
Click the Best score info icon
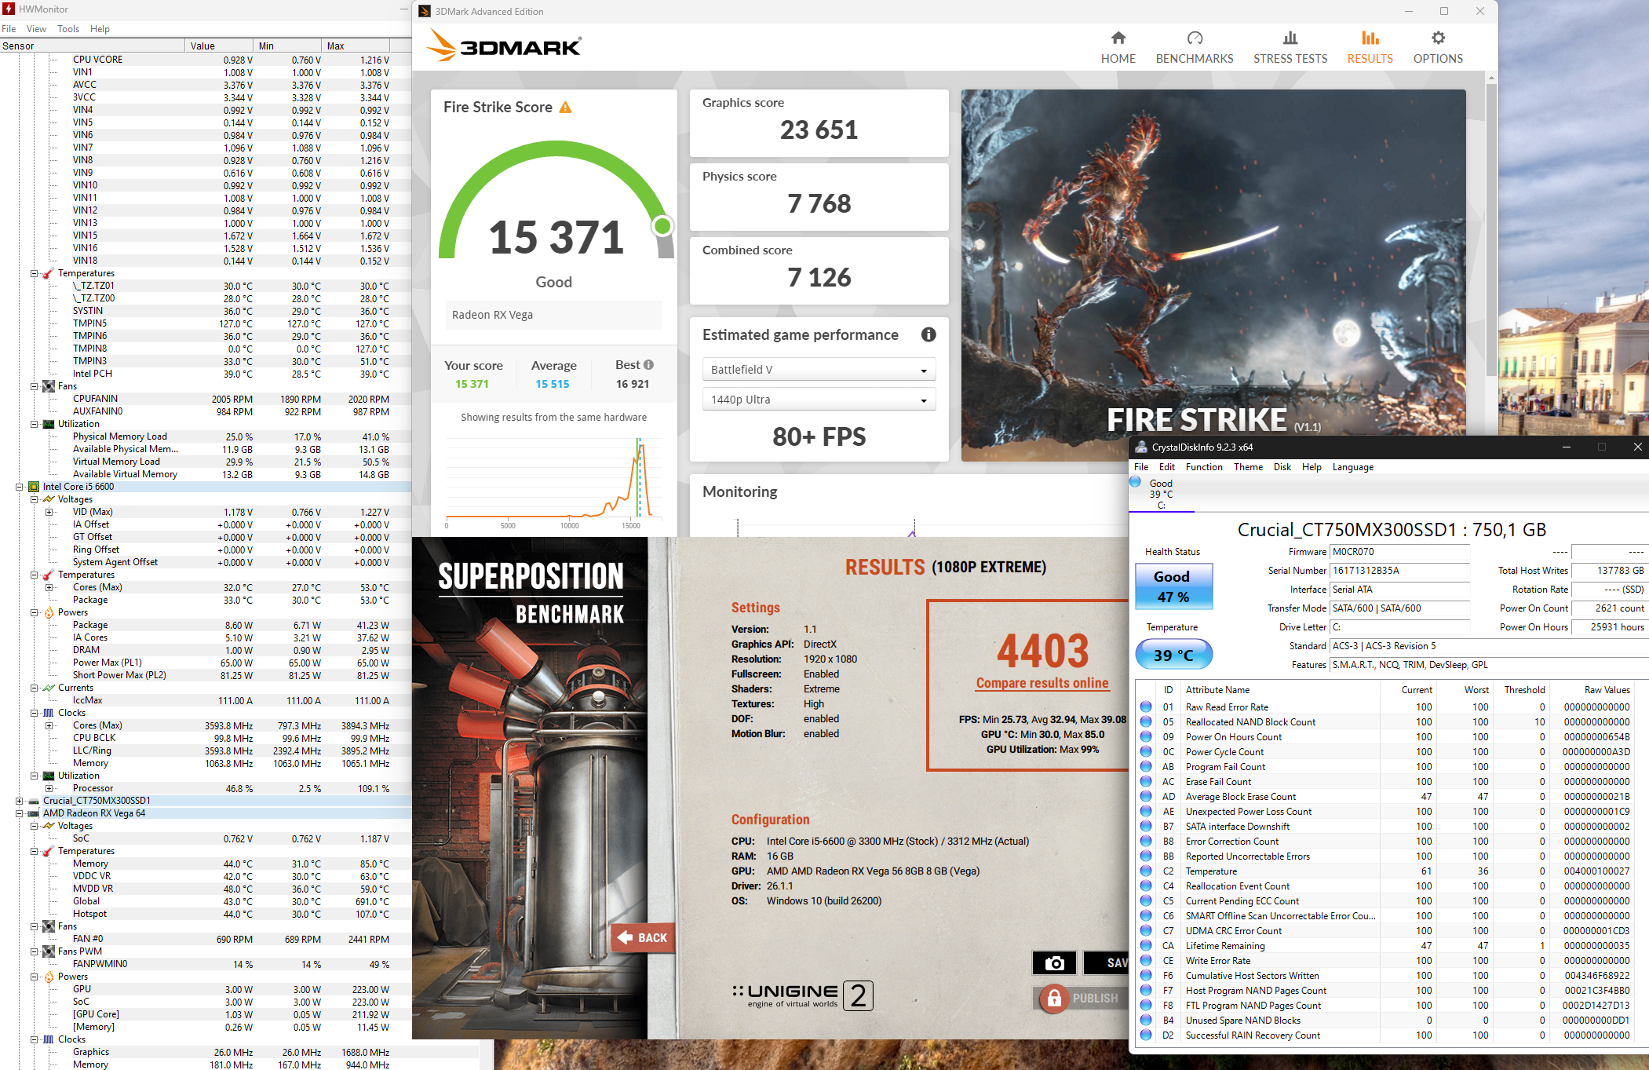click(x=648, y=365)
